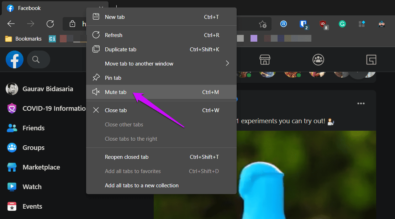Open Facebook Marketplace top nav icon
The height and width of the screenshot is (219, 395).
click(x=265, y=60)
